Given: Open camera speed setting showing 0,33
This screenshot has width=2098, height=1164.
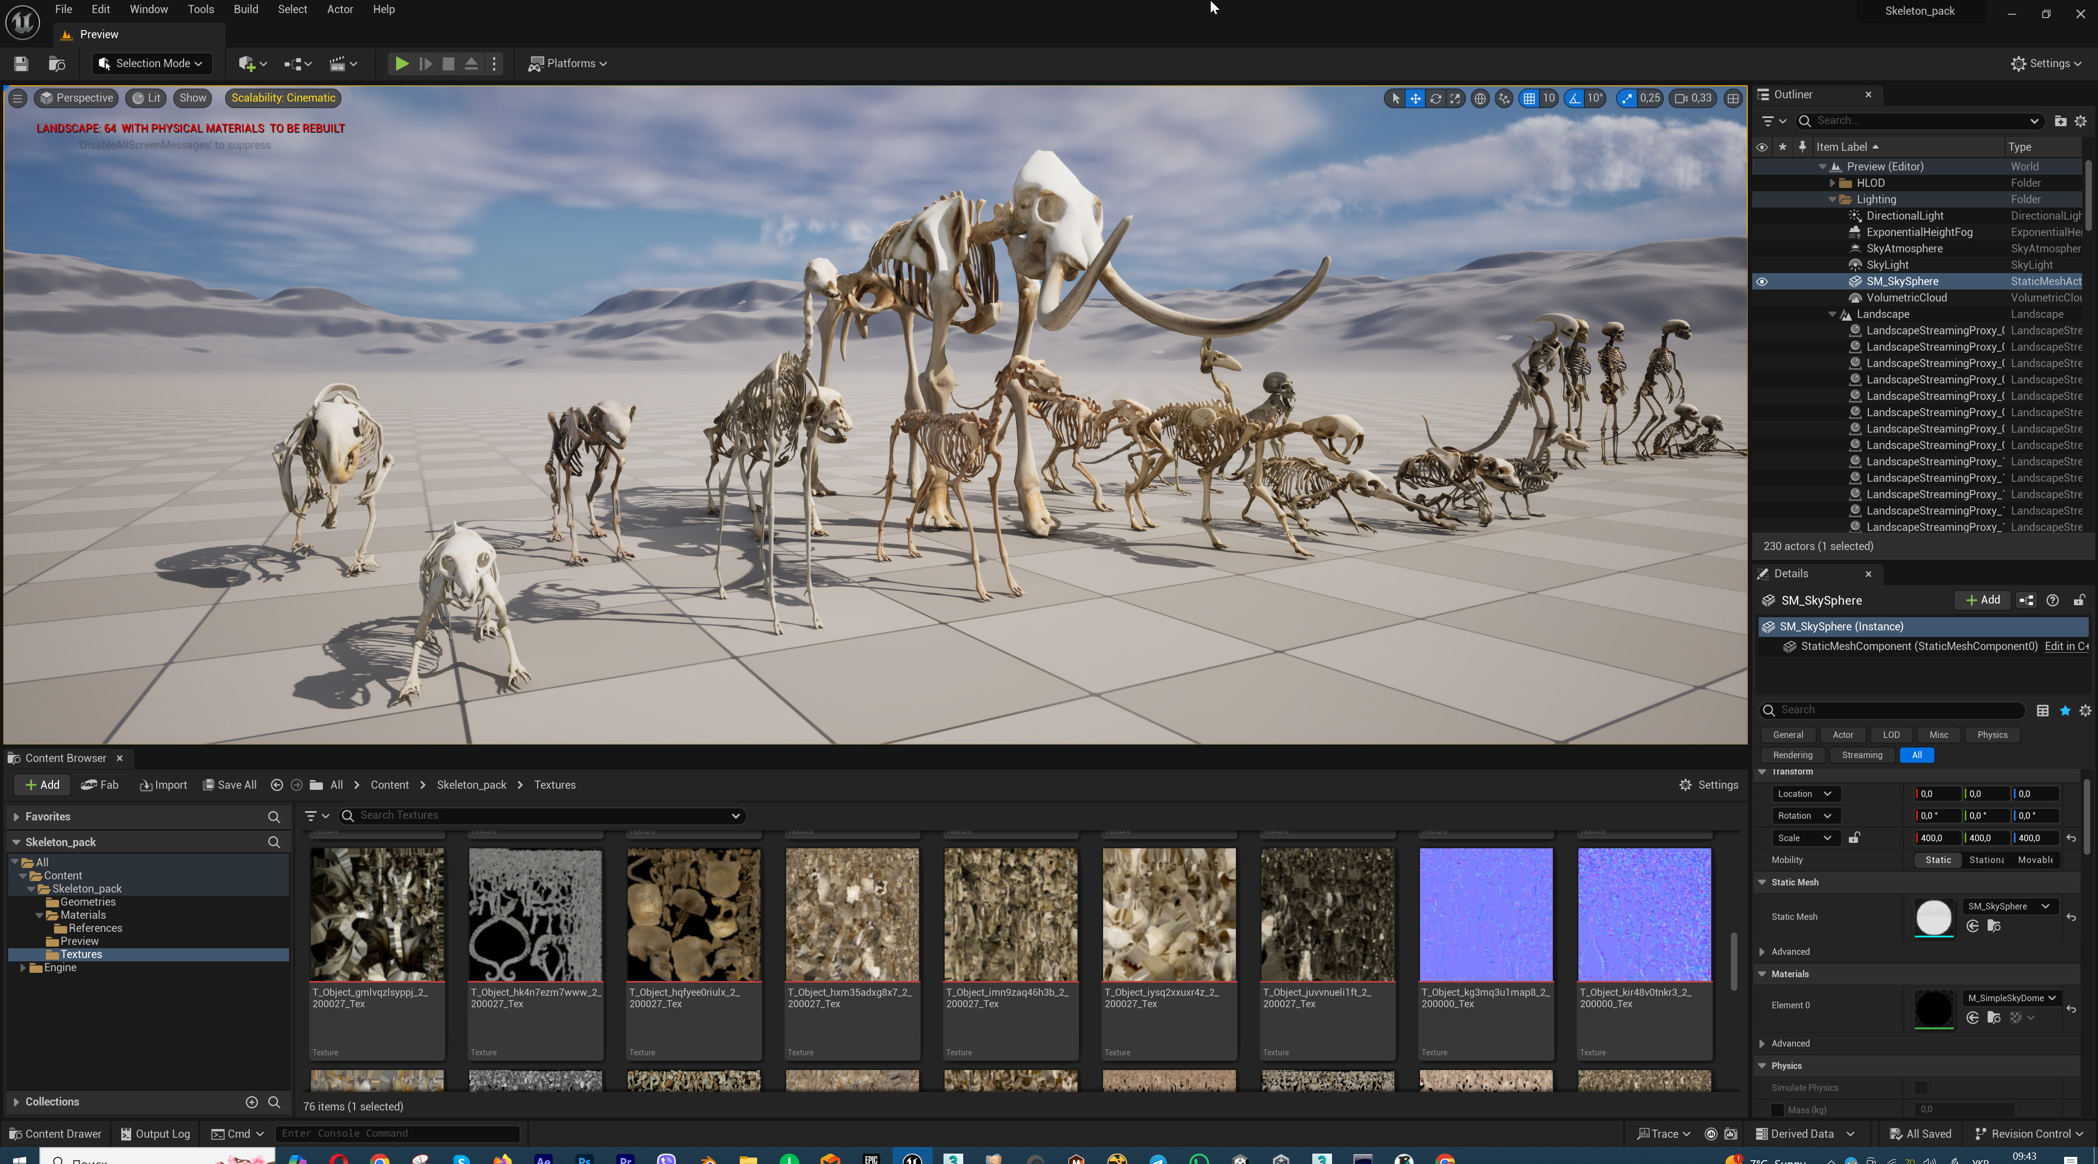Looking at the screenshot, I should click(x=1693, y=98).
